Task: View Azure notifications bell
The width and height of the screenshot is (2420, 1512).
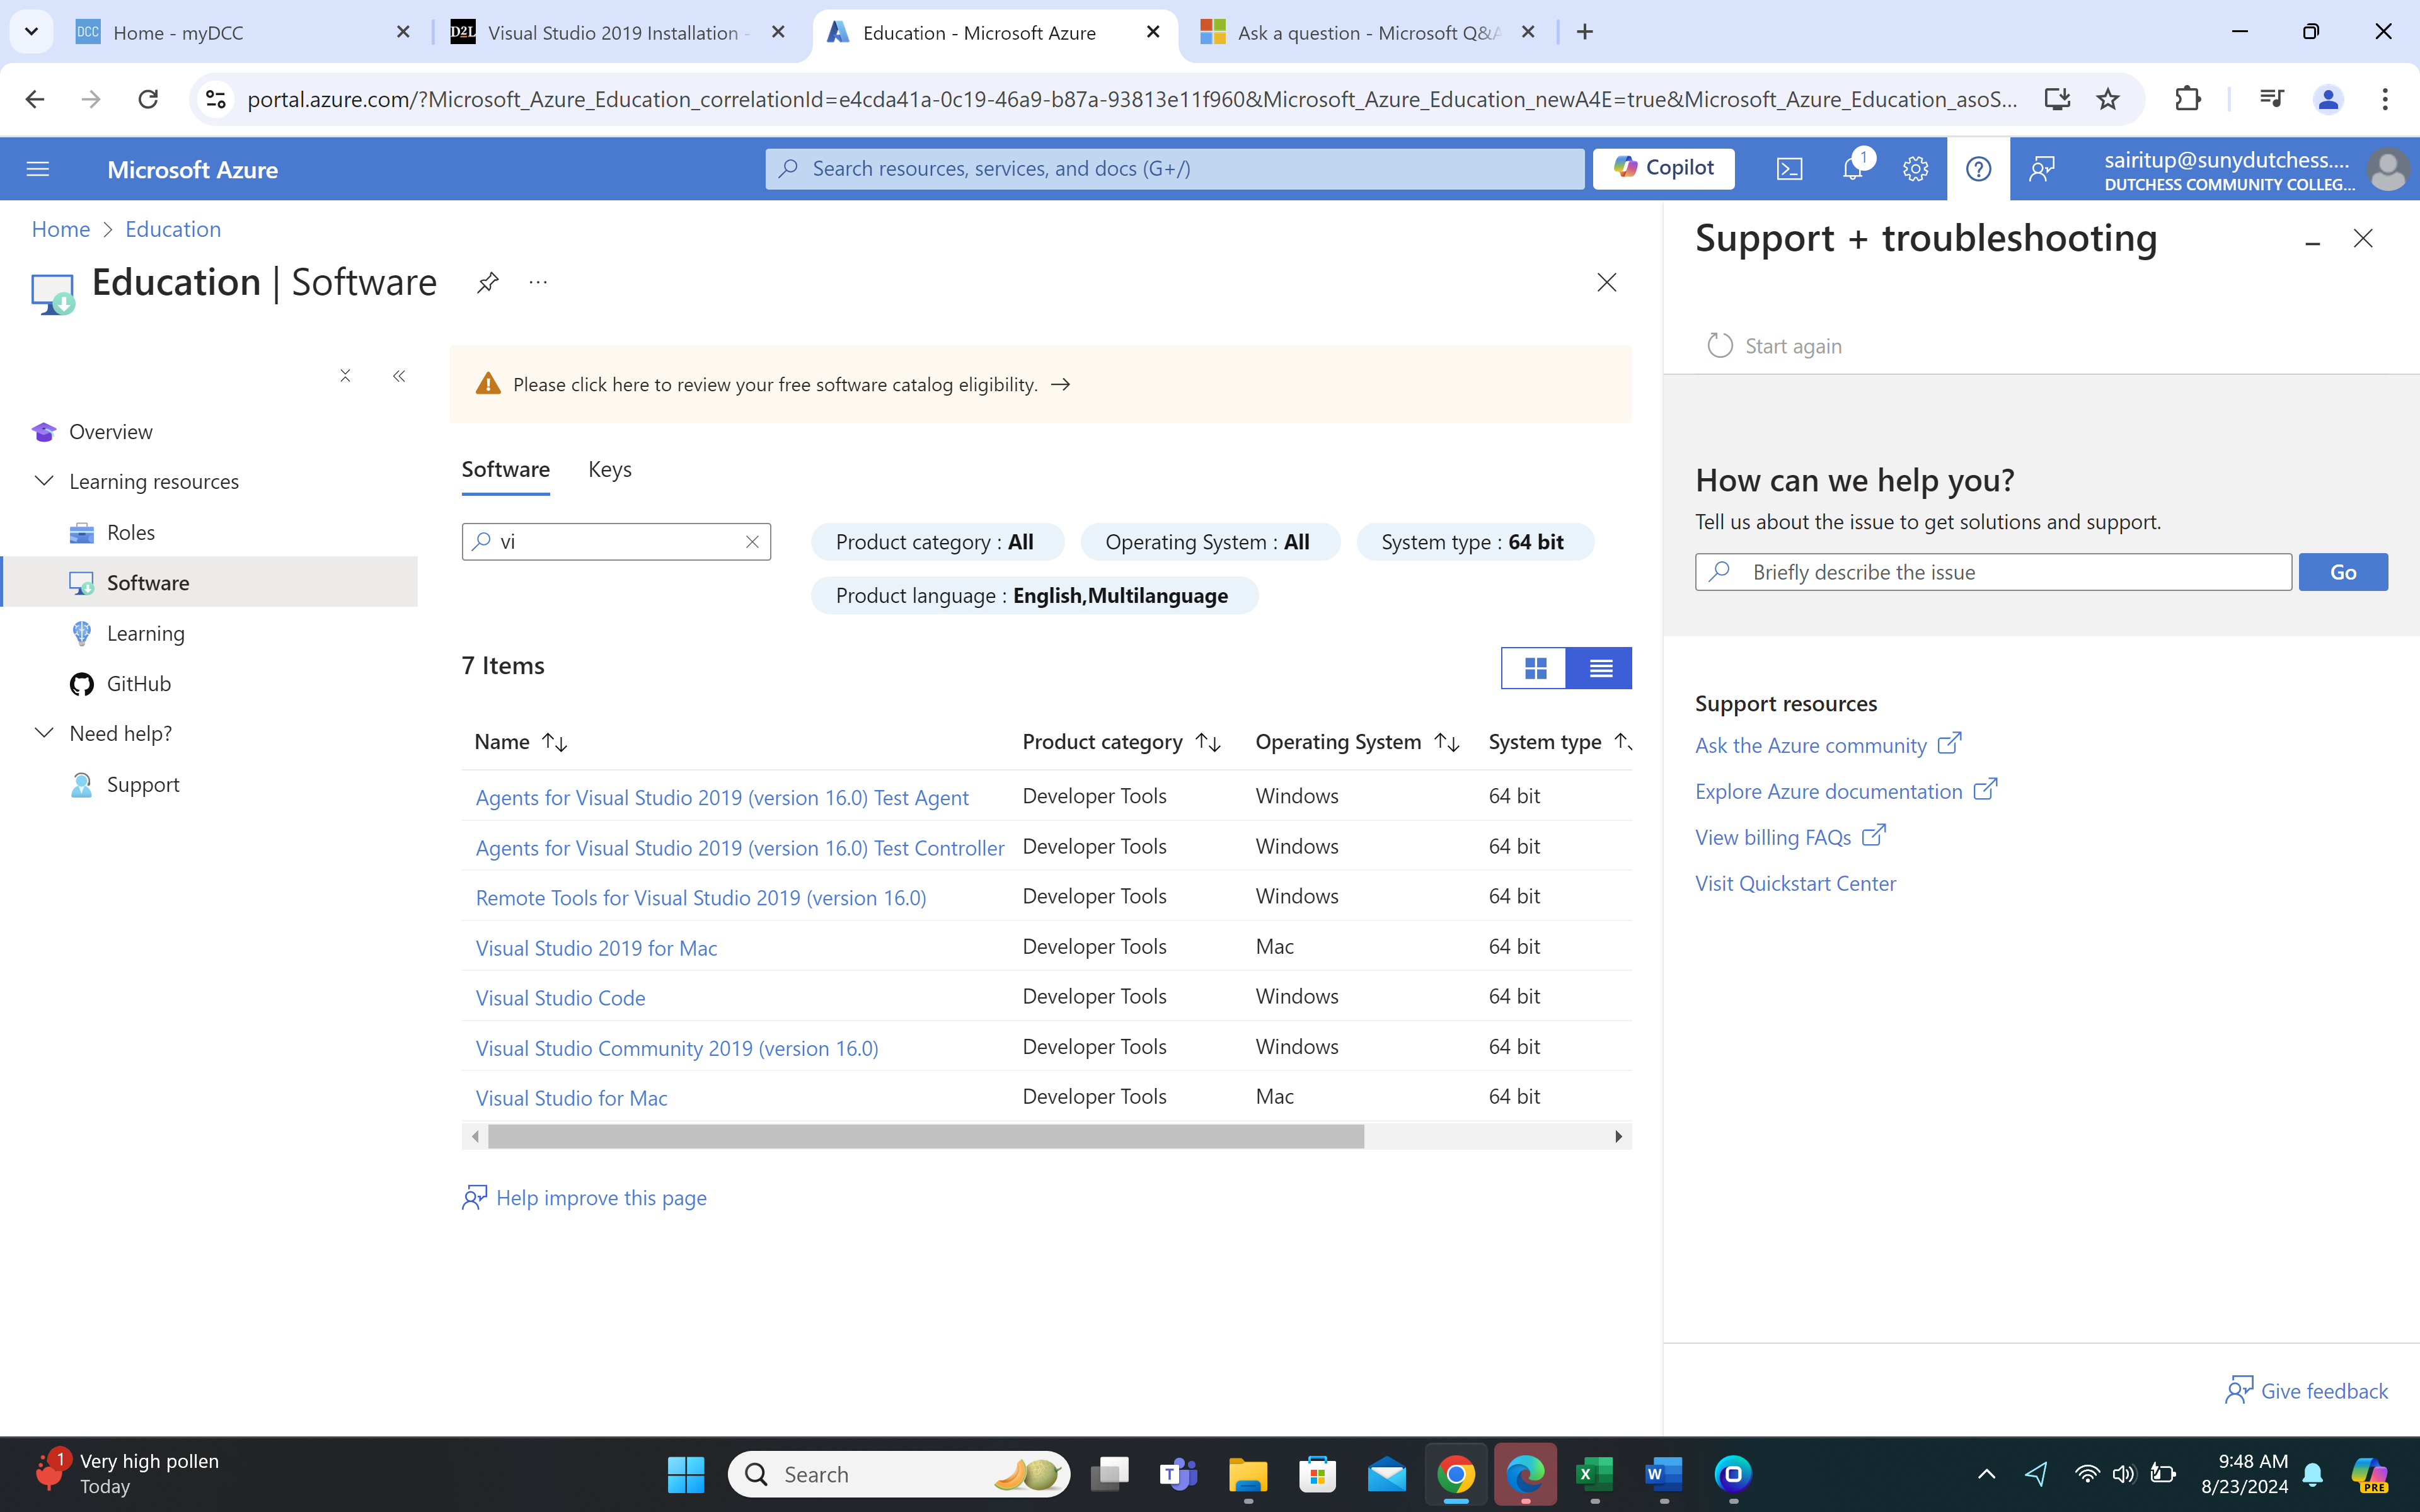Action: coord(1852,168)
